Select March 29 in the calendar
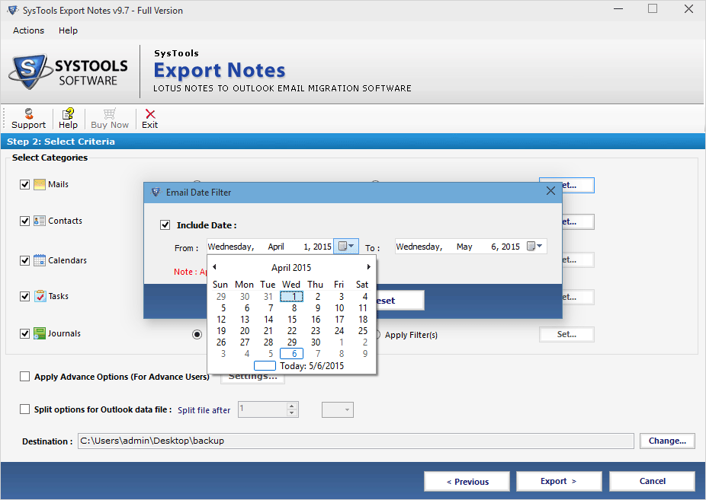The width and height of the screenshot is (706, 500). coord(221,297)
